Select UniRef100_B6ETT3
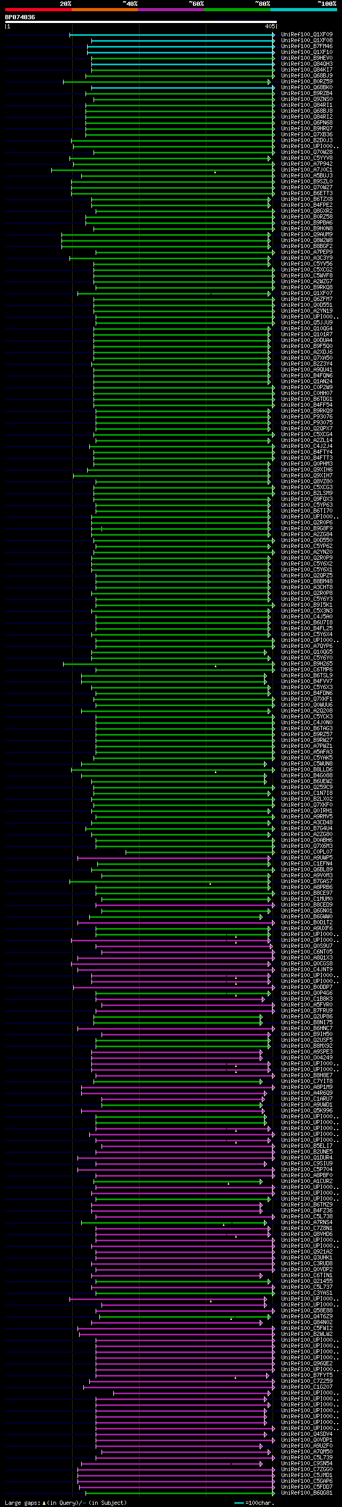The height and width of the screenshot is (1507, 342). [307, 194]
